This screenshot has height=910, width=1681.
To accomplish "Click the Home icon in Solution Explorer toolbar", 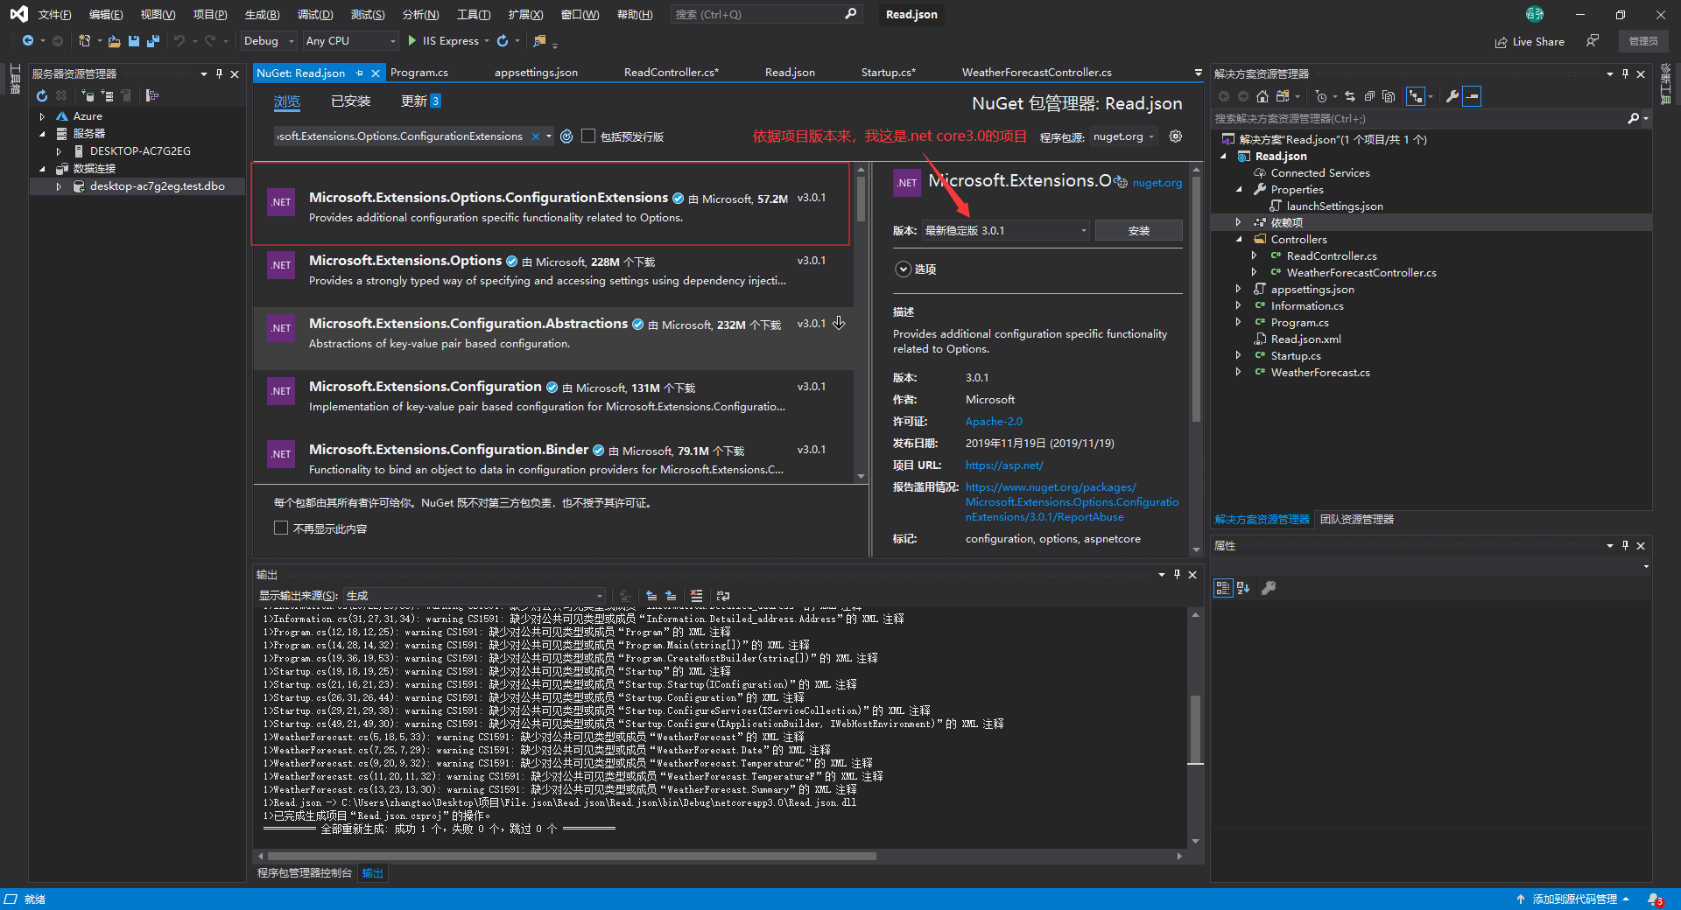I will click(x=1262, y=96).
